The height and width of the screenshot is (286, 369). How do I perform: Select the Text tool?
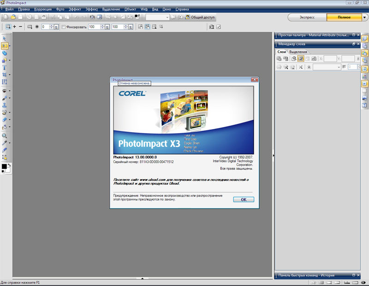[5, 68]
